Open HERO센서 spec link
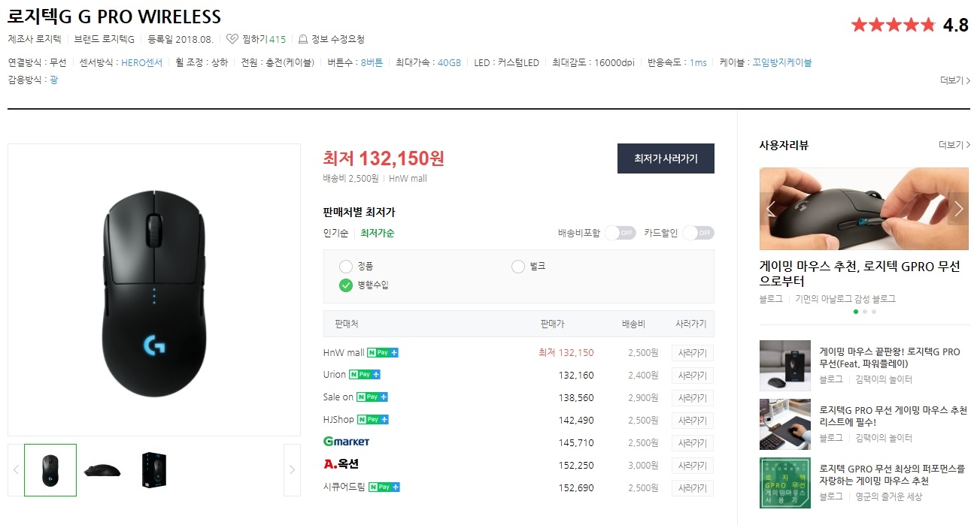Image resolution: width=980 pixels, height=525 pixels. pyautogui.click(x=141, y=62)
